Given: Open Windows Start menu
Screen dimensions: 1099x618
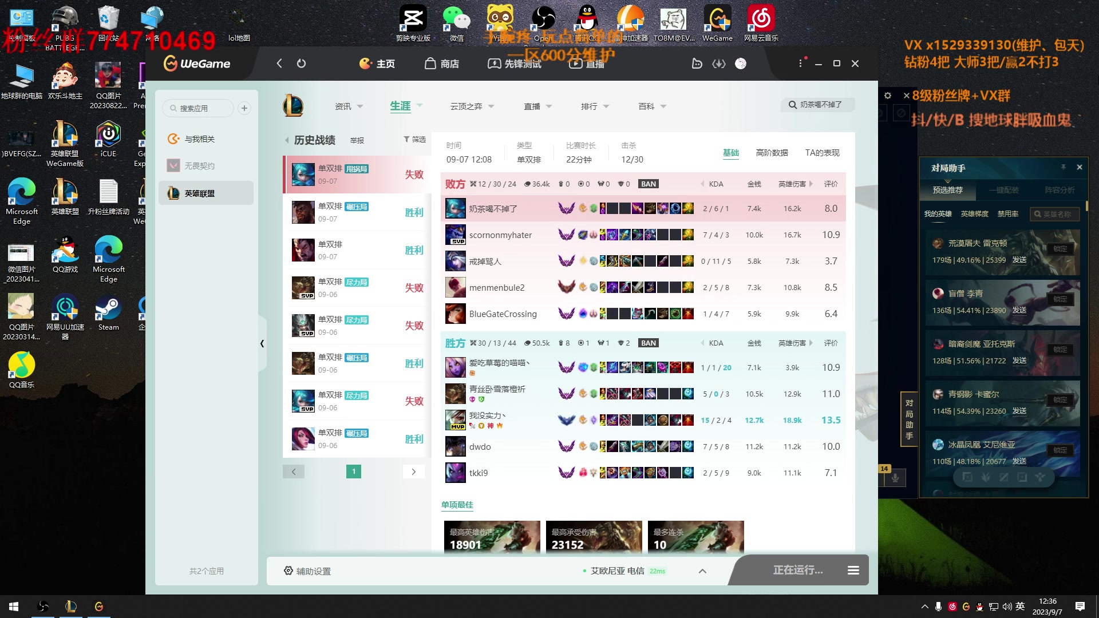Looking at the screenshot, I should (x=14, y=607).
